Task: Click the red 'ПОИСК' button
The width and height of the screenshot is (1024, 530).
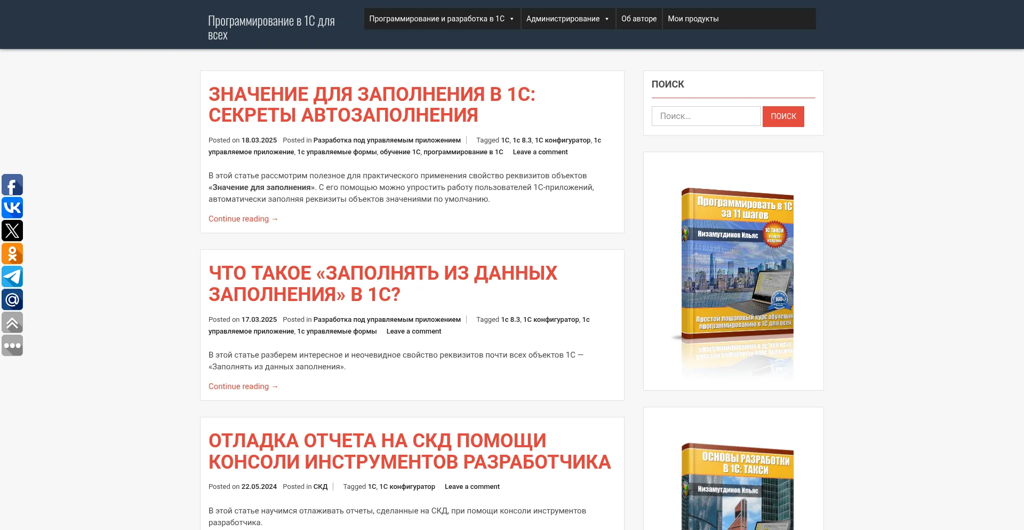Action: (783, 116)
